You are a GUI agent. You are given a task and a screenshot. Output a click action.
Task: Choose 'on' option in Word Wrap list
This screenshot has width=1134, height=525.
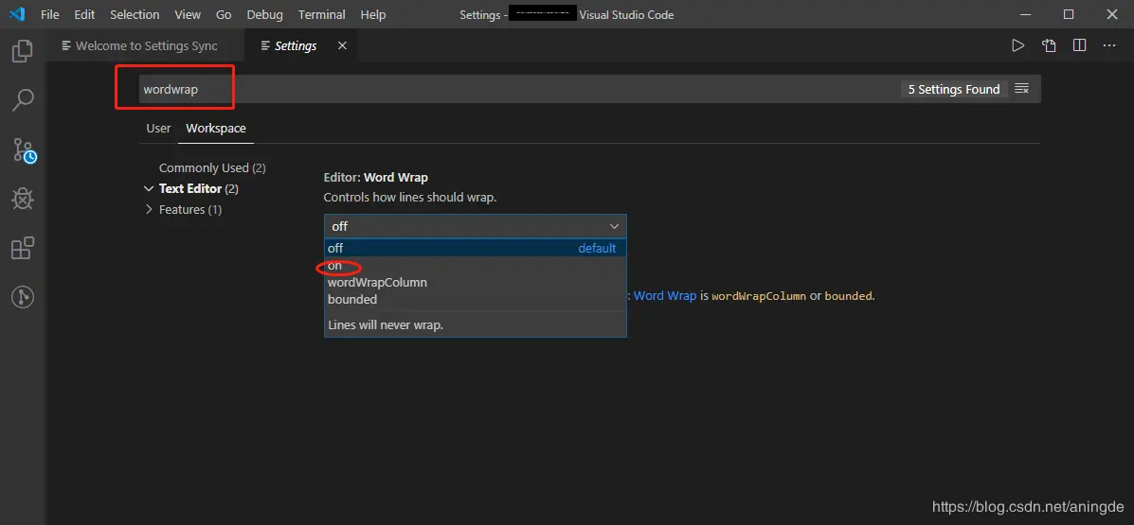[476, 265]
